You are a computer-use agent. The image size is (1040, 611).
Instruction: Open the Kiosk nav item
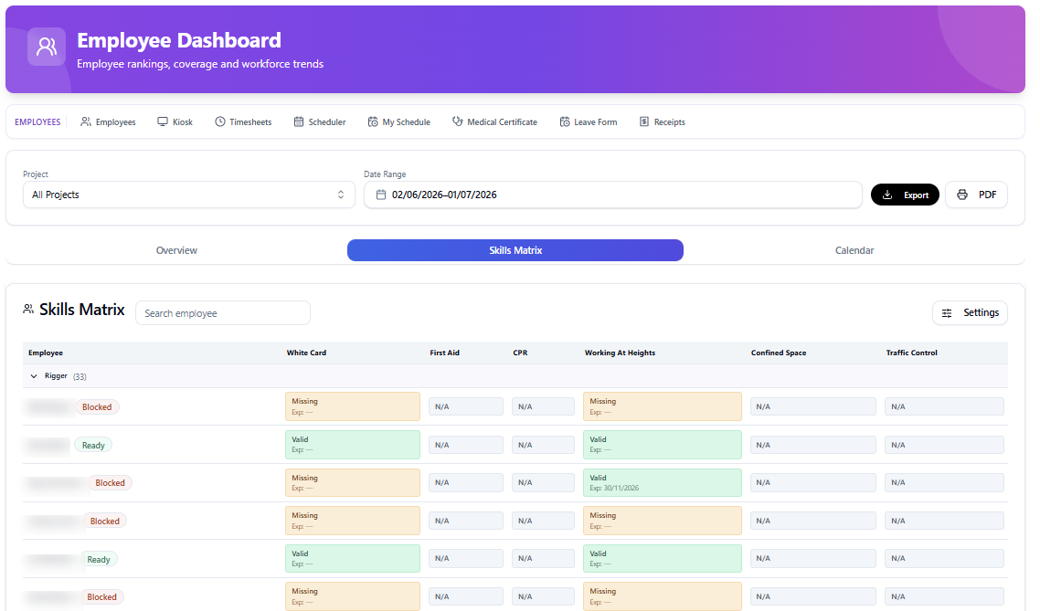tap(175, 122)
